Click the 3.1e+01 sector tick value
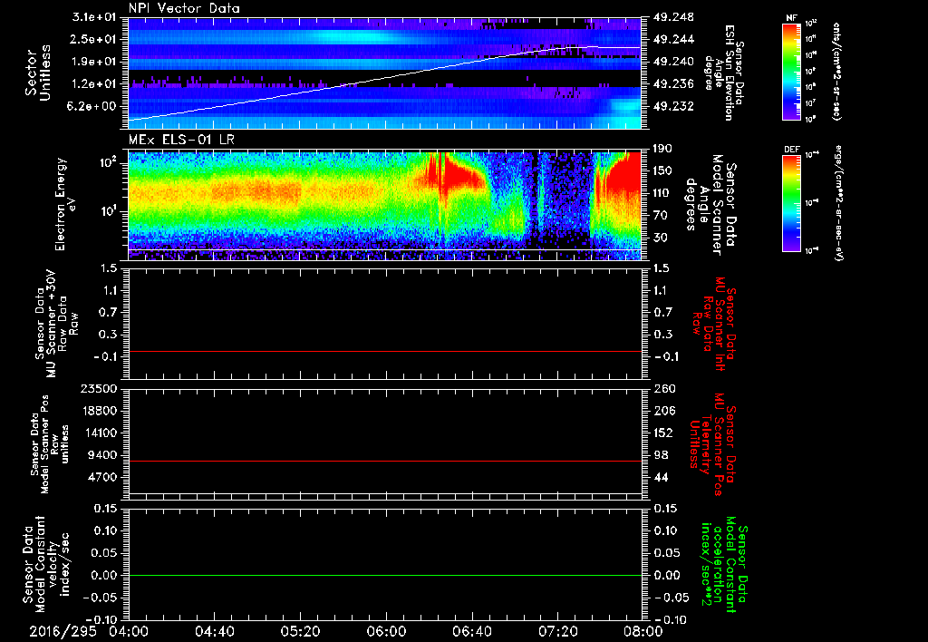 tap(94, 17)
